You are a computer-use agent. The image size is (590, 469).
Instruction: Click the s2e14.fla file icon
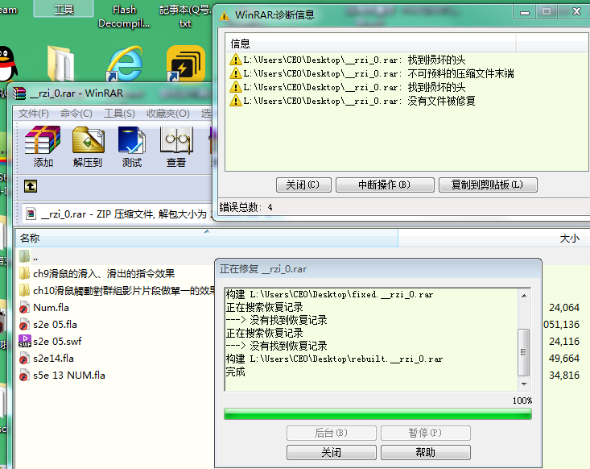pyautogui.click(x=24, y=359)
